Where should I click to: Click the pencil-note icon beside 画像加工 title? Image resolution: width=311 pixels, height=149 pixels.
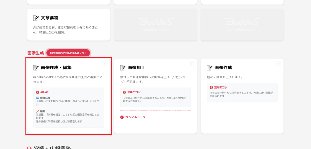click(123, 68)
